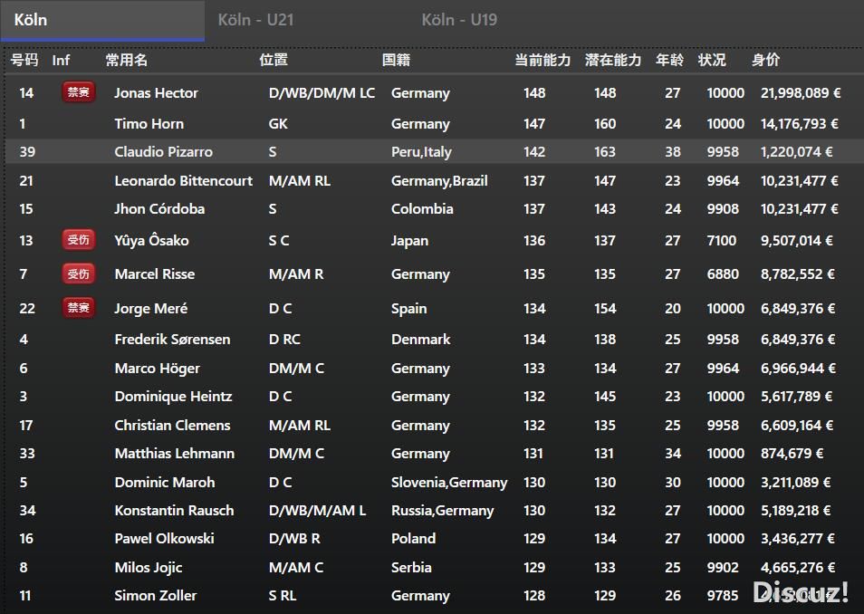
Task: Click Simon Zoller's position S RL
Action: pyautogui.click(x=283, y=596)
